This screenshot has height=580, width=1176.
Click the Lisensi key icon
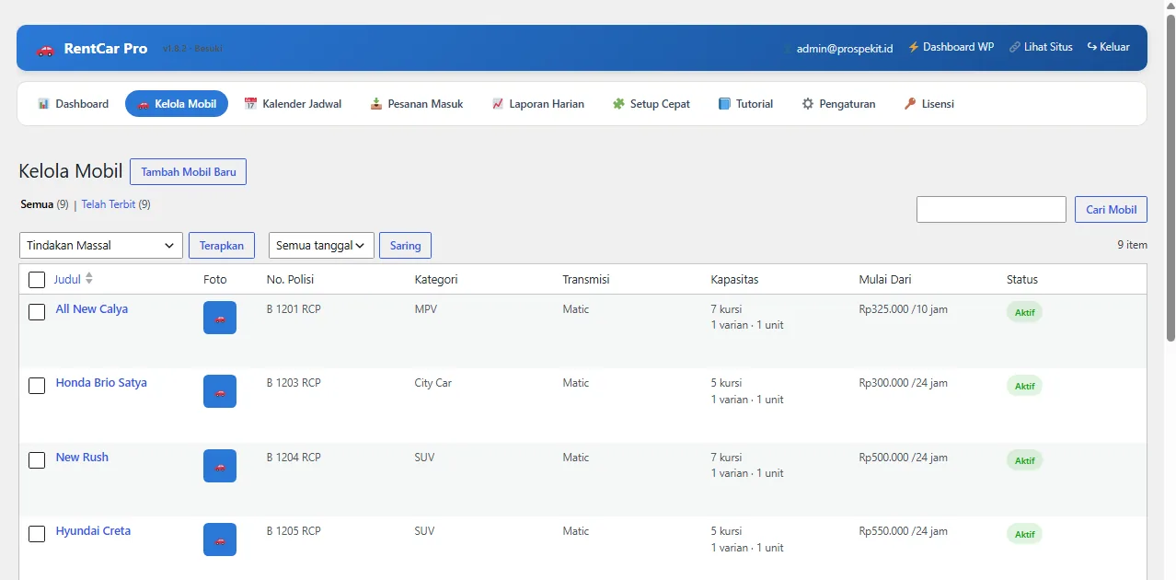pyautogui.click(x=910, y=104)
